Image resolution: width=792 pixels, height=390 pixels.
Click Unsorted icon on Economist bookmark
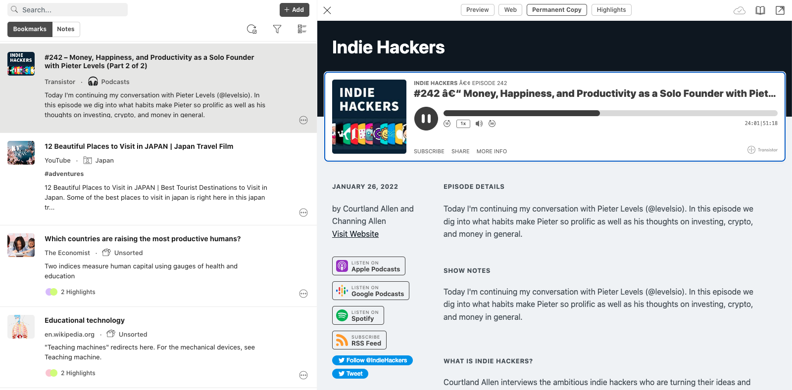click(106, 253)
